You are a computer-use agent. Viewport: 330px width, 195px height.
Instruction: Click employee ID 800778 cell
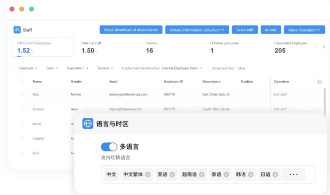(169, 94)
